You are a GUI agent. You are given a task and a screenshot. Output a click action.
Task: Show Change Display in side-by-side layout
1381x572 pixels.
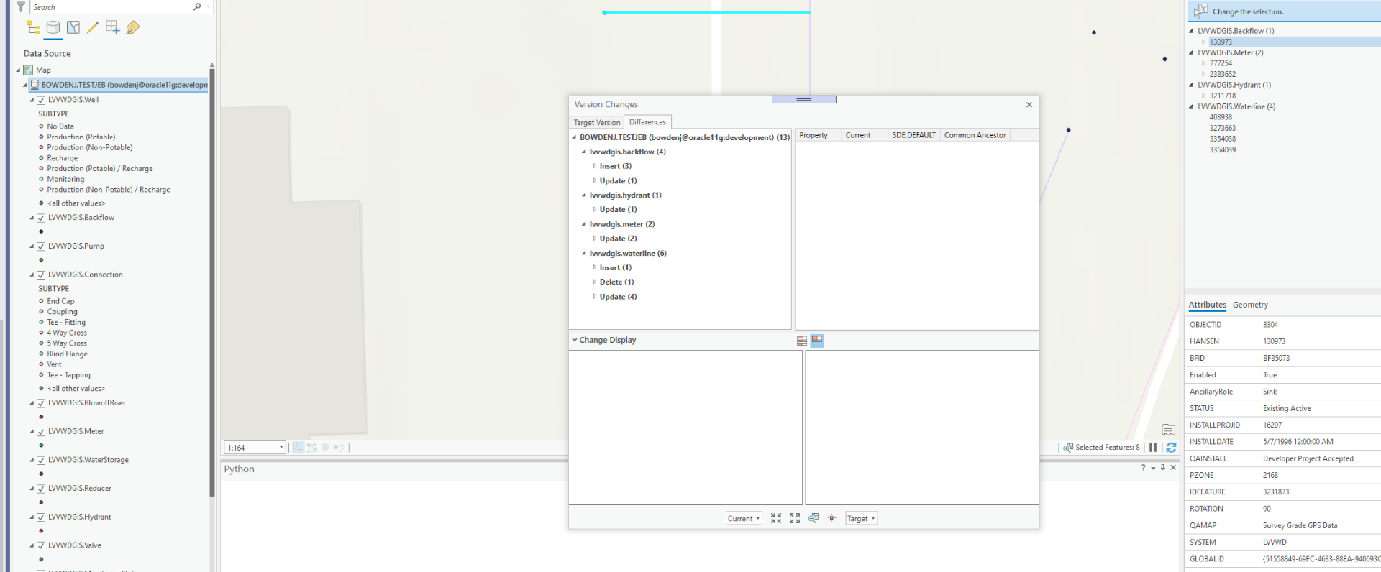[817, 341]
